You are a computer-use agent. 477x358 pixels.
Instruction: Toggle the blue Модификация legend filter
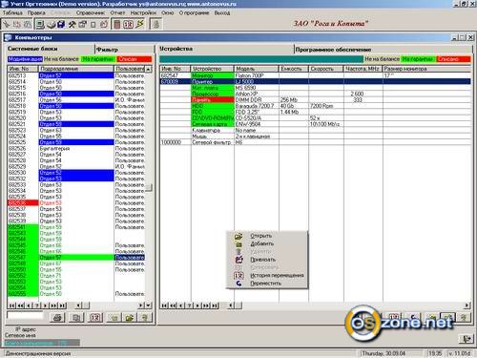click(x=25, y=59)
